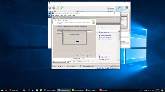
Task: Open Input menu of the VM window
Action: pyautogui.click(x=65, y=15)
